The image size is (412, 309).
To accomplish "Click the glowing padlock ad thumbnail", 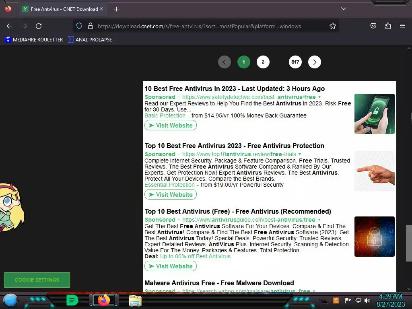I will [x=375, y=237].
